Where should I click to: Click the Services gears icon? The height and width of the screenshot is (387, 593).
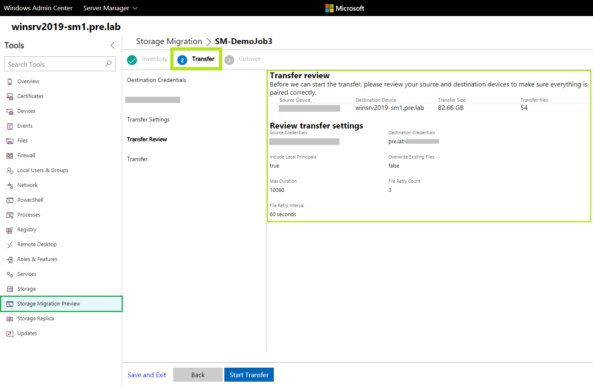[x=10, y=274]
